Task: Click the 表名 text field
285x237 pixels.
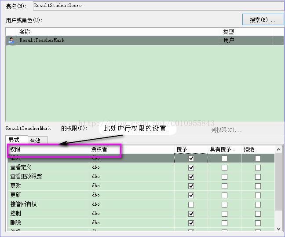Action: (x=158, y=6)
